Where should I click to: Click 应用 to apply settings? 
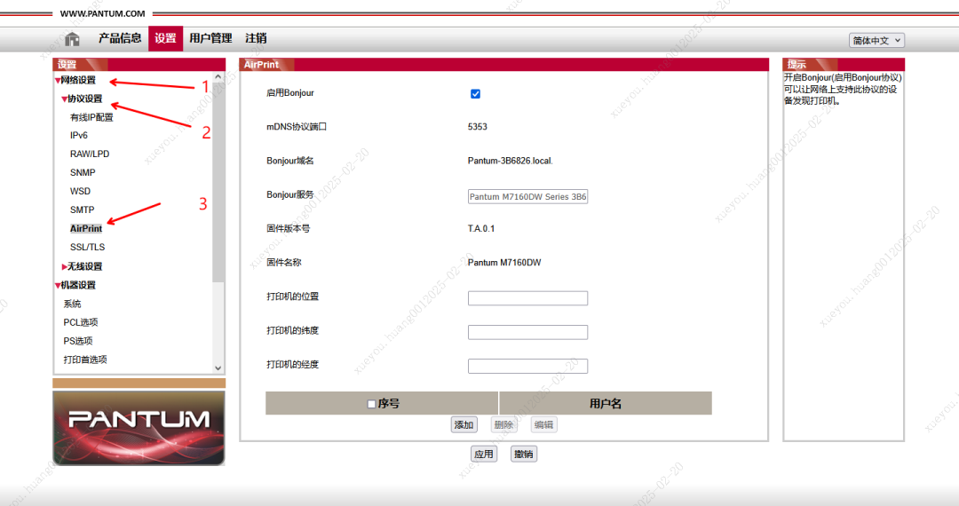(x=484, y=454)
